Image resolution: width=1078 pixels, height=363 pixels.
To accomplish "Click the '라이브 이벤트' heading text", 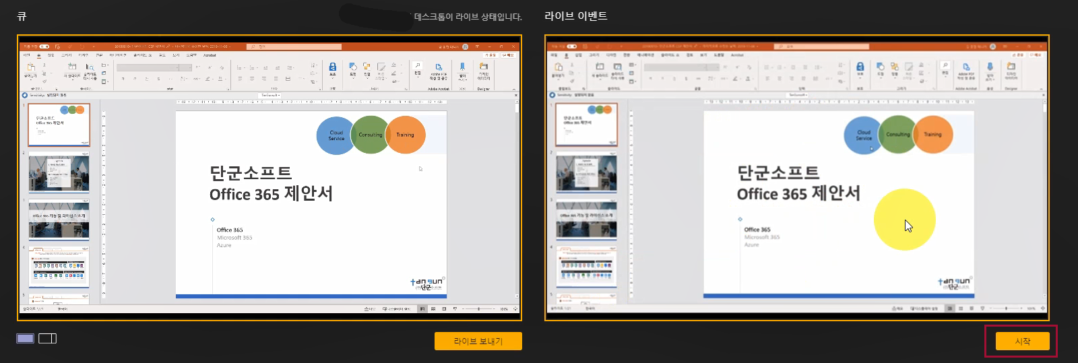I will [x=576, y=16].
